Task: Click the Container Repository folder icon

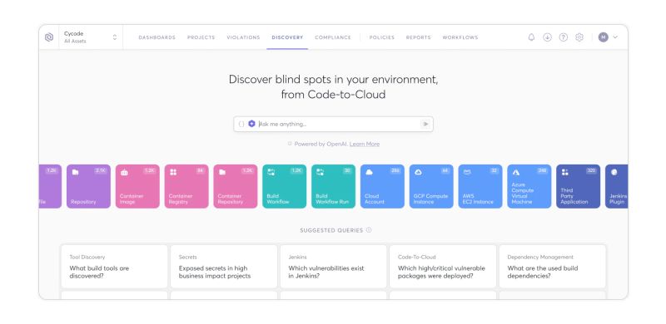Action: (222, 172)
